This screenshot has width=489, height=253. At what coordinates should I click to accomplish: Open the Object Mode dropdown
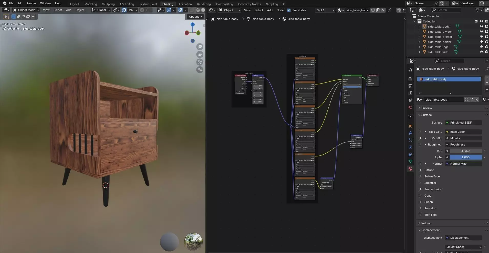[26, 10]
